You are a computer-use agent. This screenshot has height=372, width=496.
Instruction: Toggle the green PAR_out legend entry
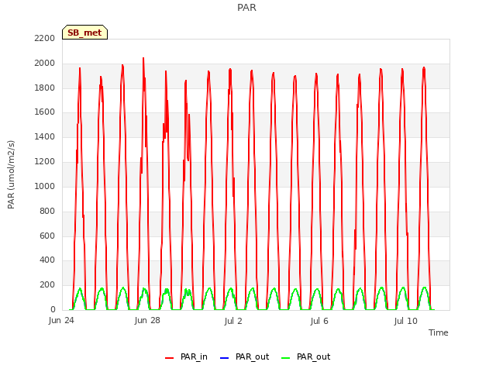[x=305, y=356]
